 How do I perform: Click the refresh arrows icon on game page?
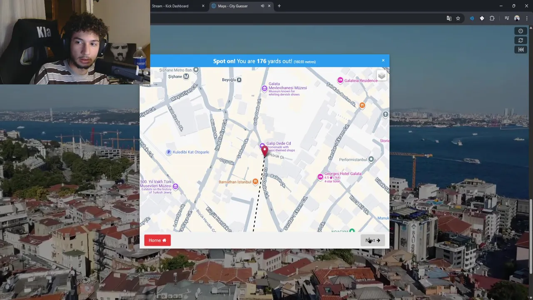click(x=521, y=40)
